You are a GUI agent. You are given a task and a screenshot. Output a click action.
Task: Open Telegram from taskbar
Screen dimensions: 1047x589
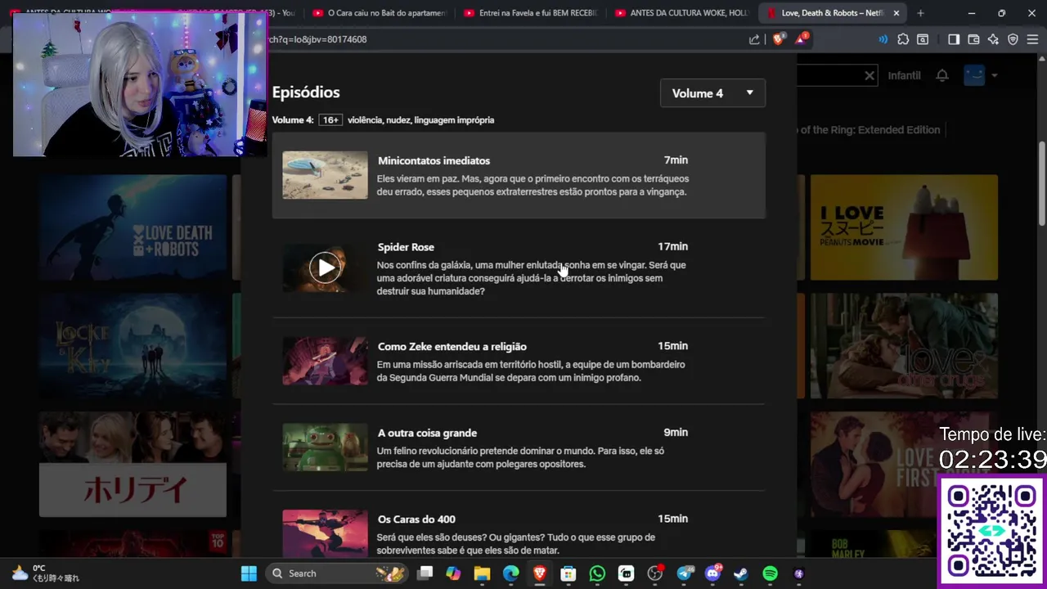tap(684, 573)
